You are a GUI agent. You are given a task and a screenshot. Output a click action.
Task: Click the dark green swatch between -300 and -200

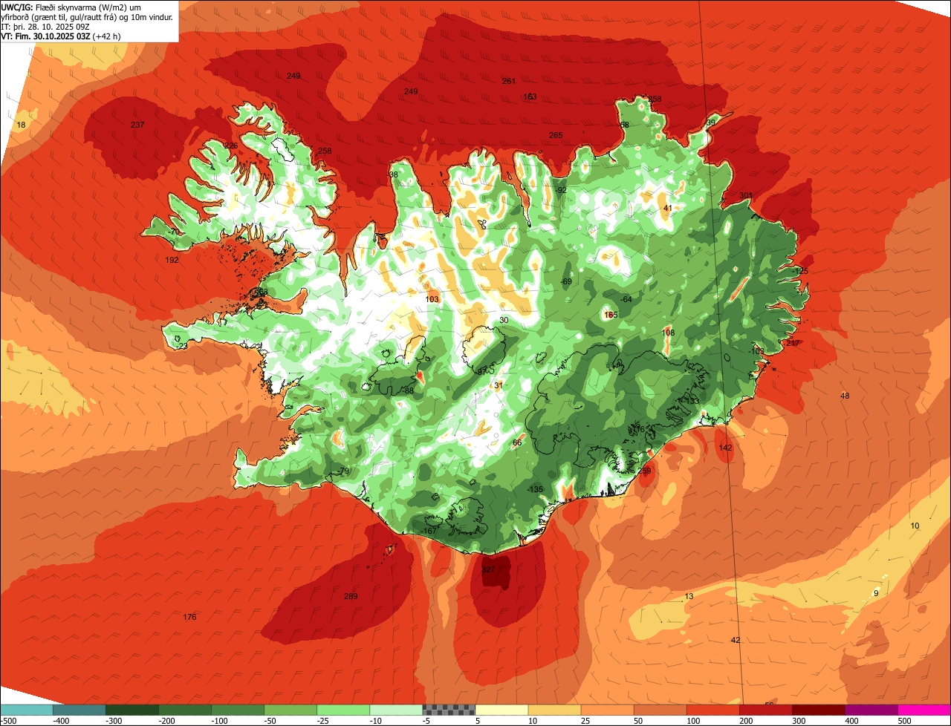click(x=132, y=710)
